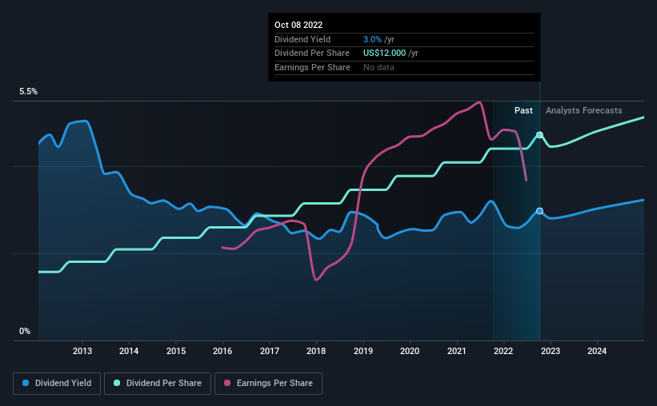657x406 pixels.
Task: Click the 2021 x-axis label
Action: [x=457, y=351]
